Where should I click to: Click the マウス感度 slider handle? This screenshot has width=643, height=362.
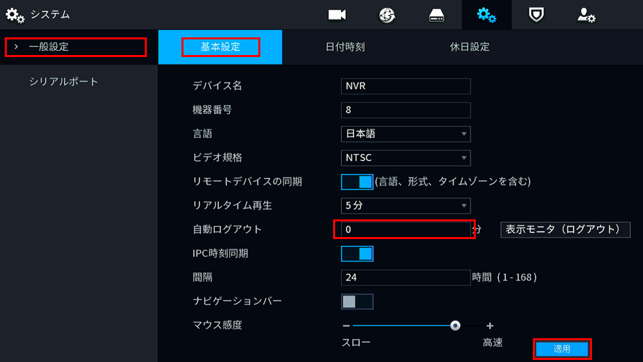pyautogui.click(x=455, y=326)
